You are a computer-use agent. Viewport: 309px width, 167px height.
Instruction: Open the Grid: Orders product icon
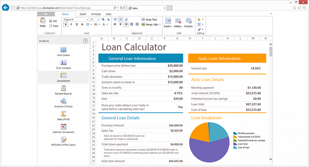[63, 50]
